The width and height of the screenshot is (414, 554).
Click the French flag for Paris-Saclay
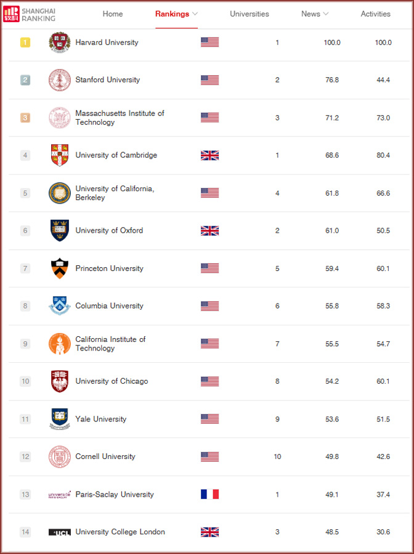tap(209, 494)
